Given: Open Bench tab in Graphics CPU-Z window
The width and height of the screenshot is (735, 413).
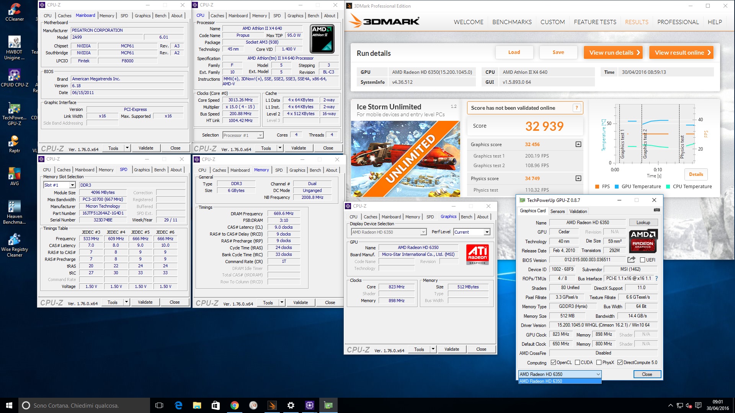Looking at the screenshot, I should [466, 217].
